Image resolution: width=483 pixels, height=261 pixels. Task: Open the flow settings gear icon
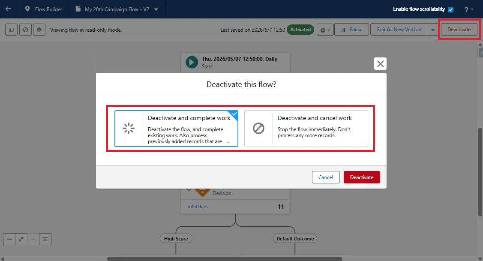(x=39, y=30)
